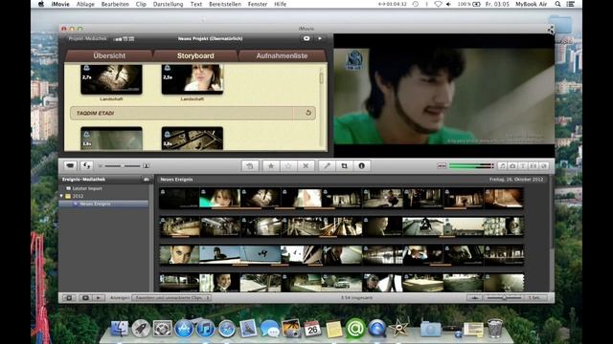Open the maps and backgrounds browser
Image resolution: width=613 pixels, height=344 pixels.
pyautogui.click(x=543, y=166)
